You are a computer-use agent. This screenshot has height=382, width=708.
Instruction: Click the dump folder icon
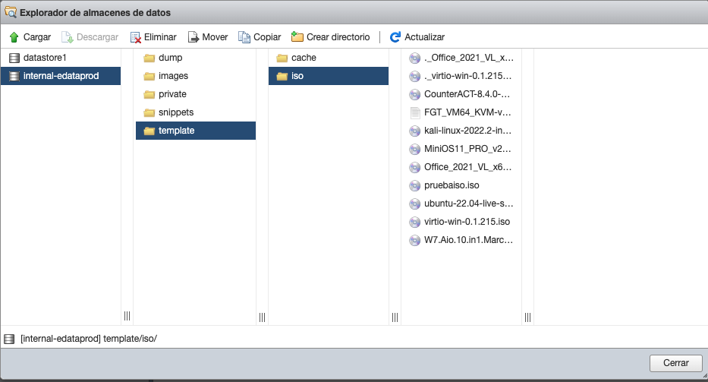pyautogui.click(x=149, y=58)
